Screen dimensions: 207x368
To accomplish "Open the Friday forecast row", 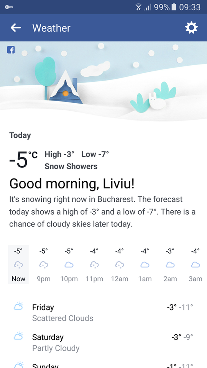I will click(103, 312).
